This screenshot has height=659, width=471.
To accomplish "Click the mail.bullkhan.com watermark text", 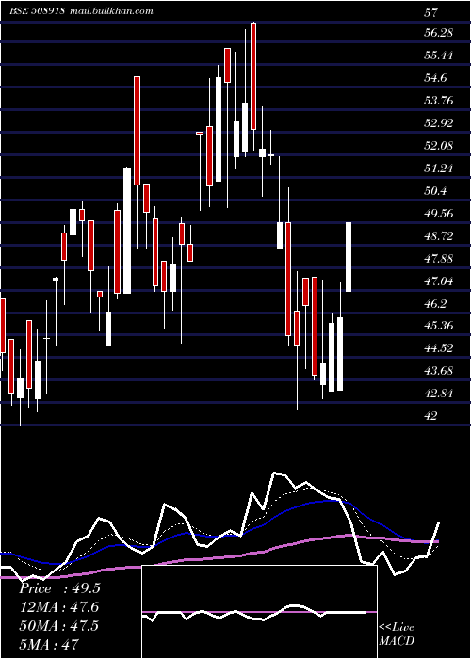I will [x=111, y=11].
